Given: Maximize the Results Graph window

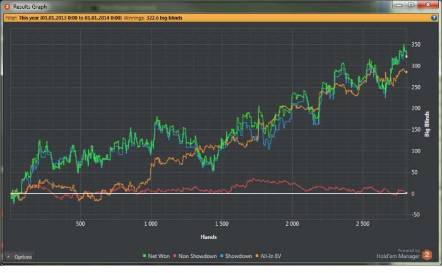Looking at the screenshot, I should click(x=411, y=5).
